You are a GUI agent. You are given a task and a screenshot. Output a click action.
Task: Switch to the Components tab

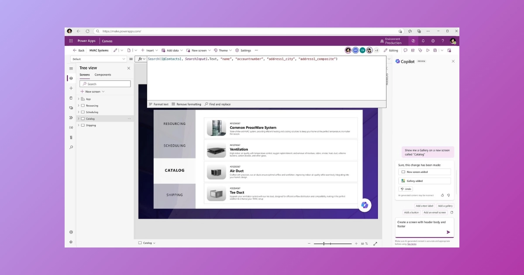pos(103,75)
